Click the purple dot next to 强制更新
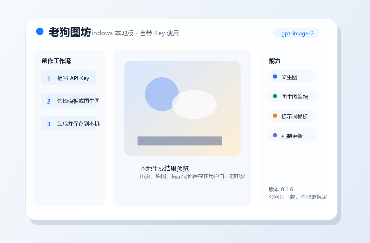This screenshot has width=370, height=243. click(x=275, y=135)
